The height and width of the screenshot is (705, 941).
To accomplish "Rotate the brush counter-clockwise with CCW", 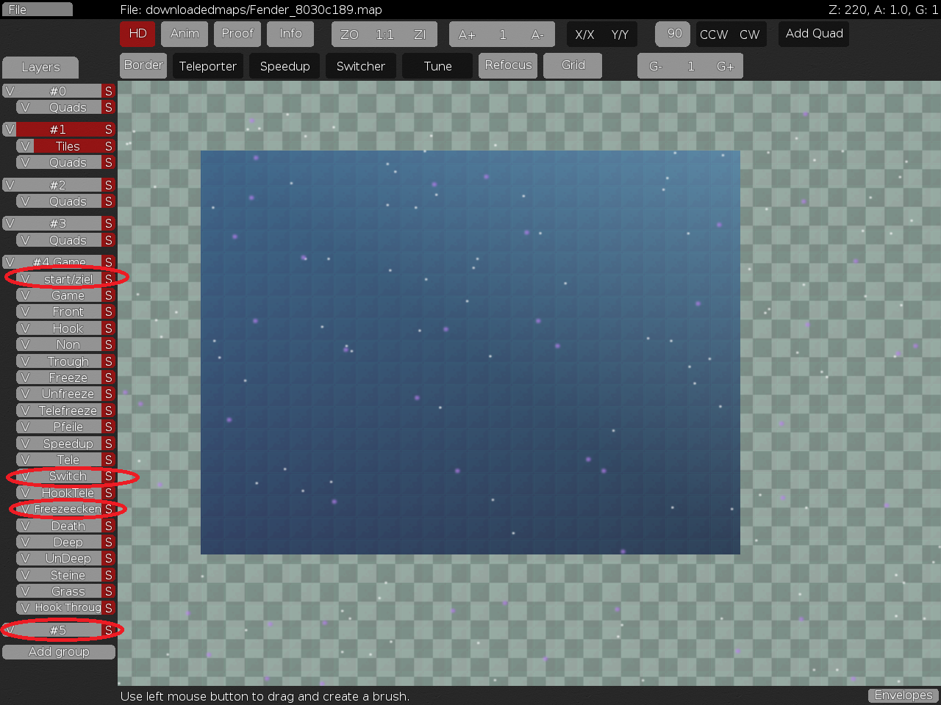I will 713,34.
